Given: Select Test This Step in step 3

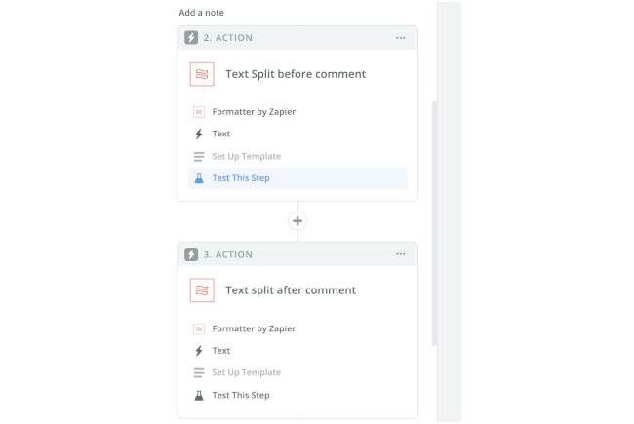Looking at the screenshot, I should [x=241, y=395].
